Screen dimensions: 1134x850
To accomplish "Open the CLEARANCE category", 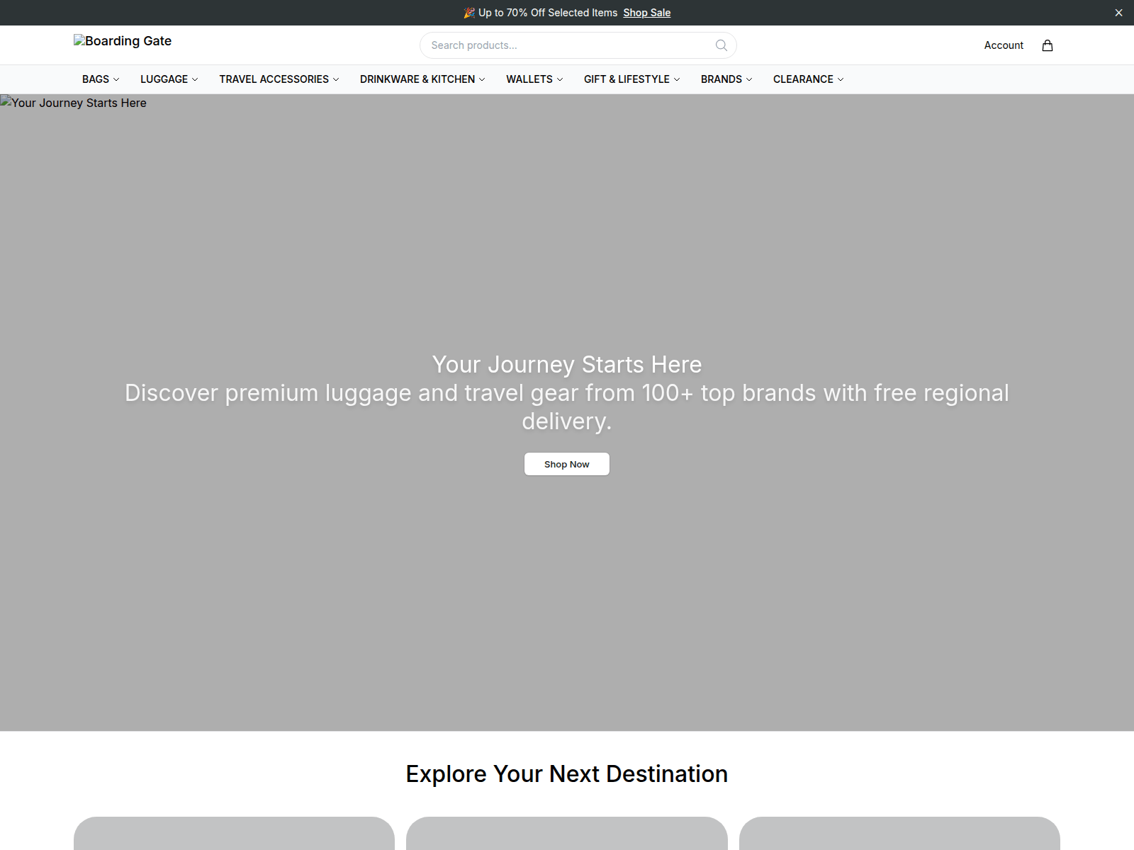I will click(x=803, y=79).
